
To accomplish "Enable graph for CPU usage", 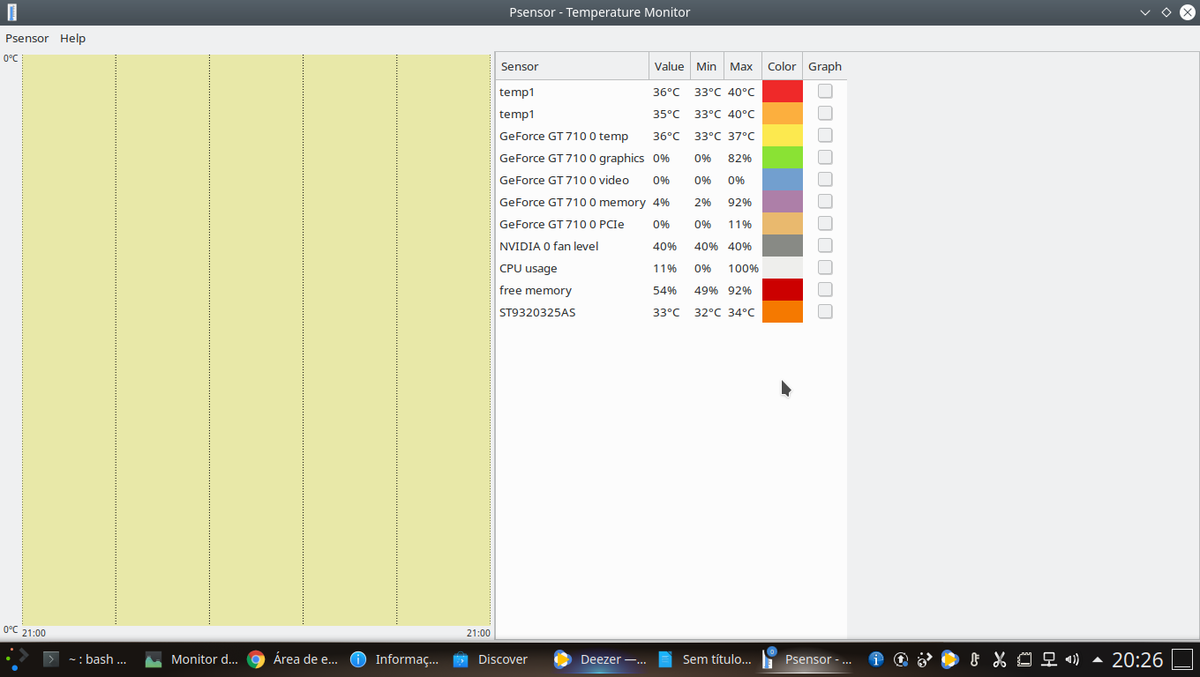I will (825, 267).
